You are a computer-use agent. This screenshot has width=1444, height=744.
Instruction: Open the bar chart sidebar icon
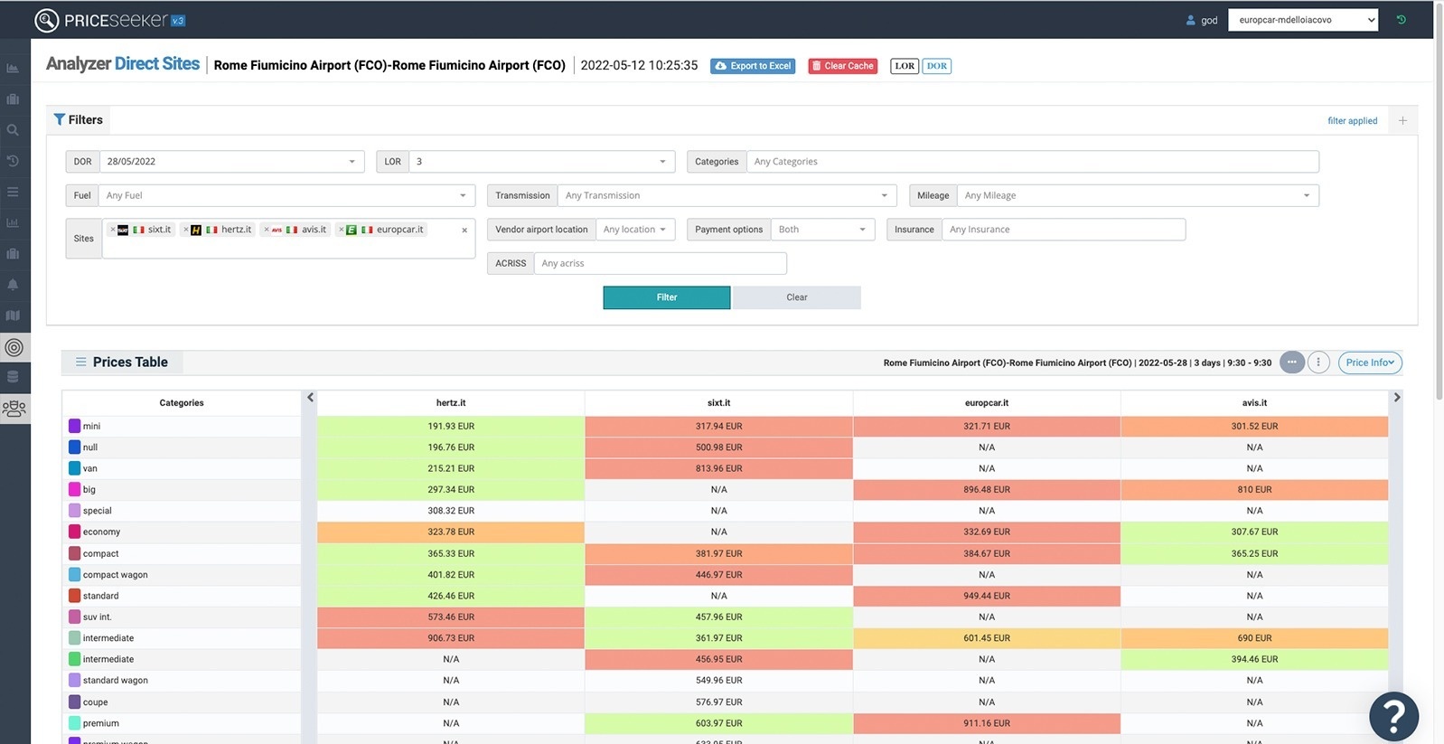point(13,222)
